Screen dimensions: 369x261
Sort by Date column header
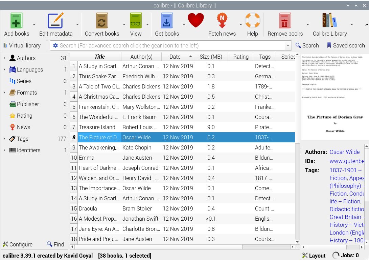click(178, 57)
